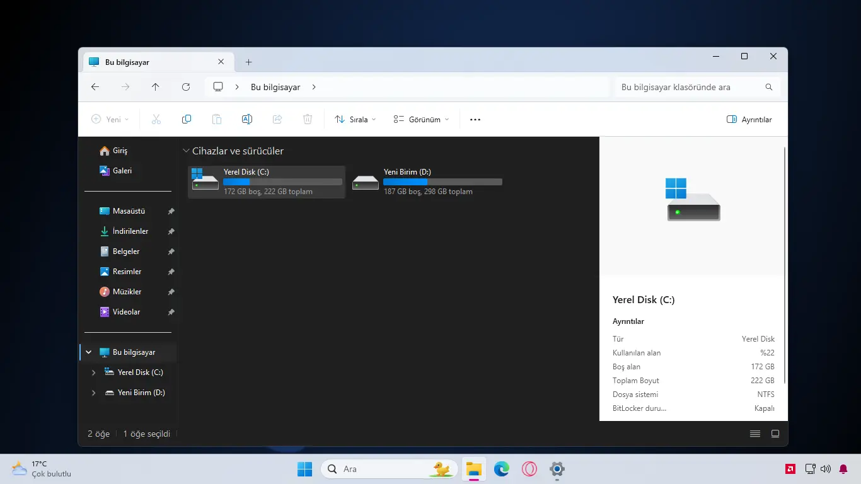
Task: Click the notification bell in system tray
Action: click(x=843, y=469)
